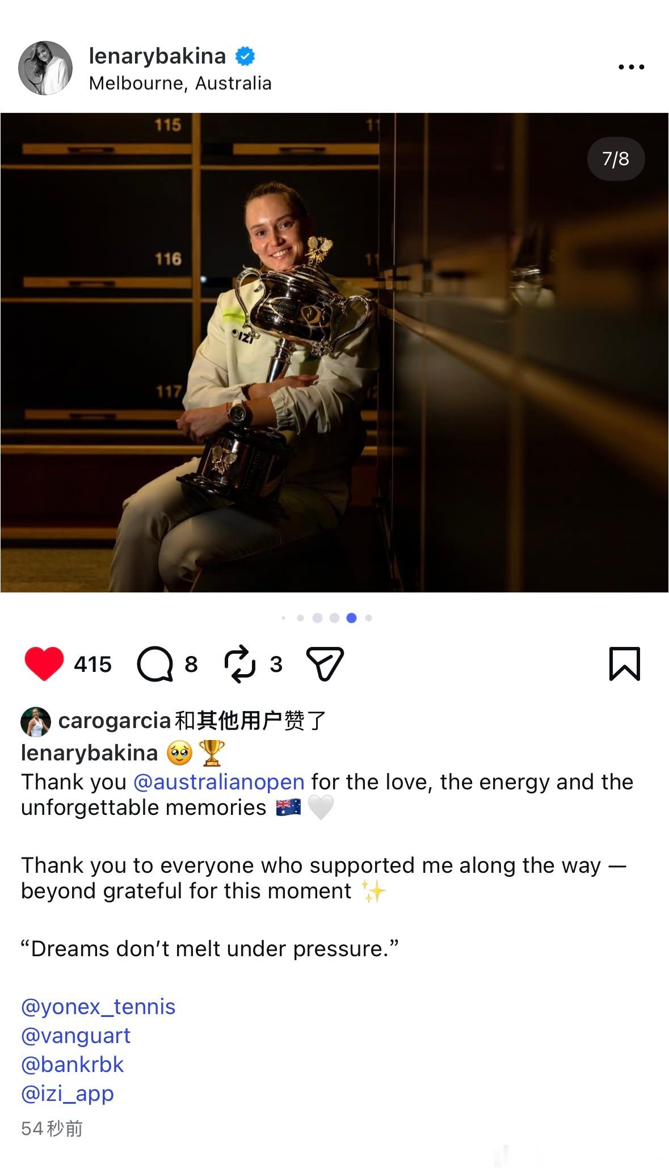Tap the 7/8 photo counter badge
Image resolution: width=669 pixels, height=1173 pixels.
click(616, 159)
